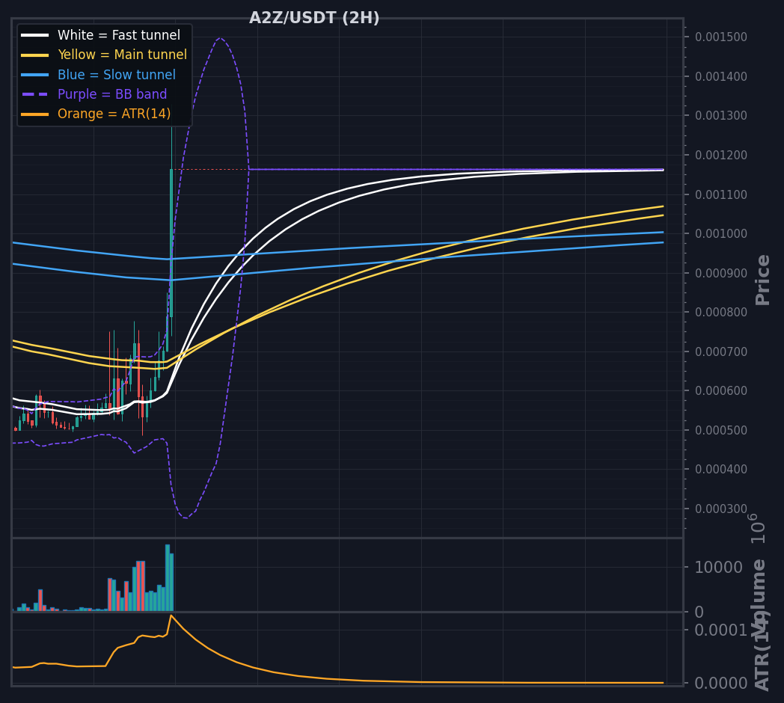Click the blue line sample in legend

34,75
